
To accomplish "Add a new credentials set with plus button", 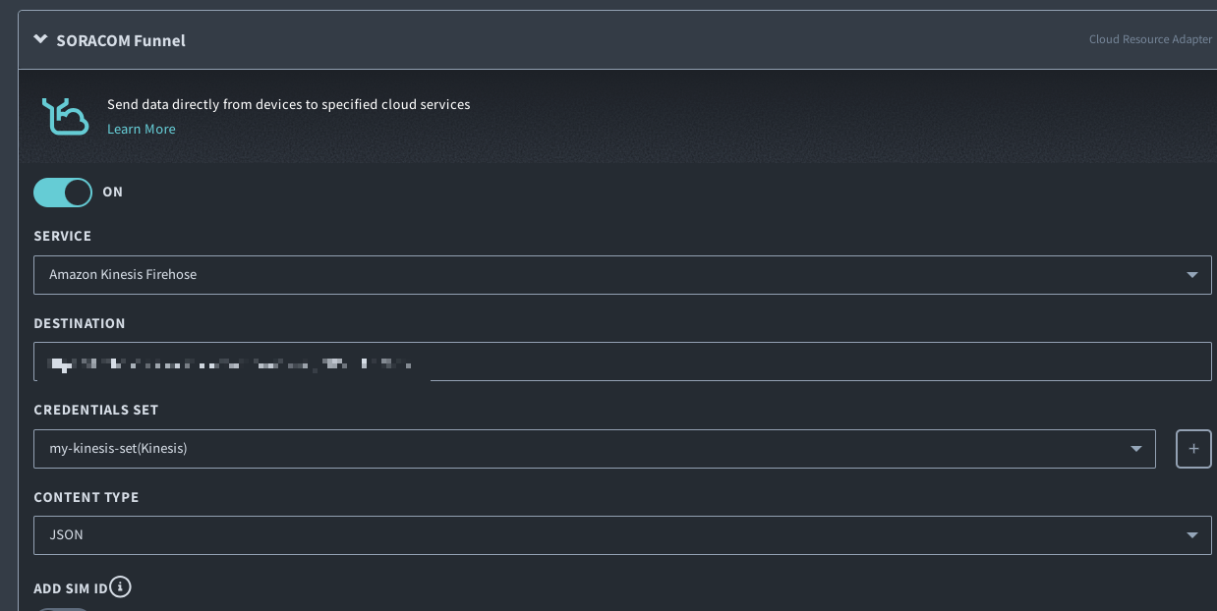I will [1193, 449].
